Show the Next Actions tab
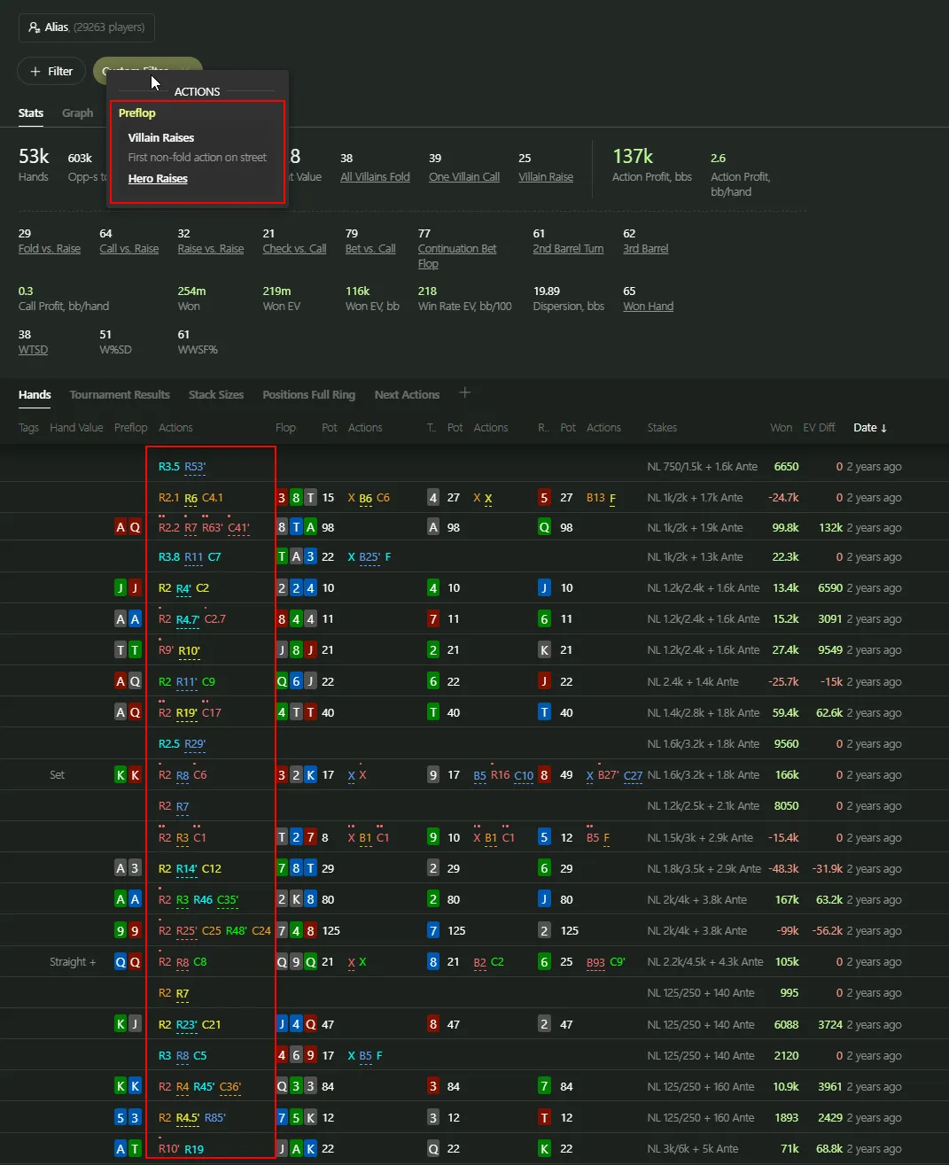This screenshot has width=949, height=1165. tap(407, 395)
